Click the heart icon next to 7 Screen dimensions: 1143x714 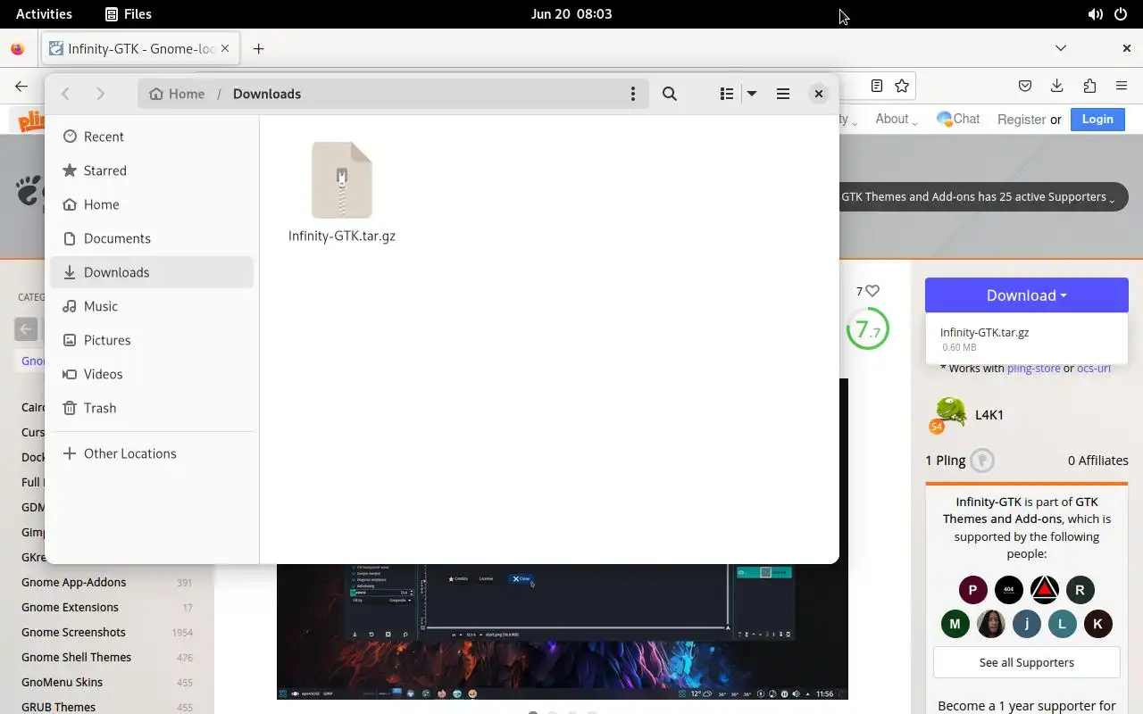click(873, 291)
